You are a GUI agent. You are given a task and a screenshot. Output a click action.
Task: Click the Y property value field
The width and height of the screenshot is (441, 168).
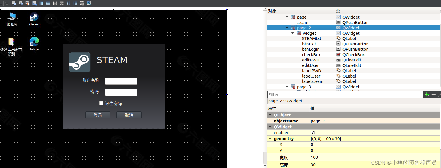(375, 151)
